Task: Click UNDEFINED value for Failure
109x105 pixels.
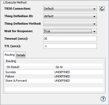Action: pyautogui.click(x=62, y=76)
